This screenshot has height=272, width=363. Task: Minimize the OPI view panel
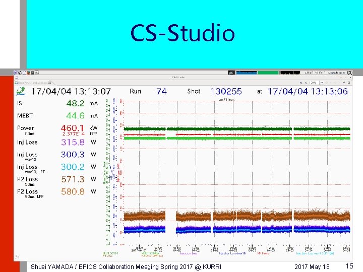(x=344, y=82)
